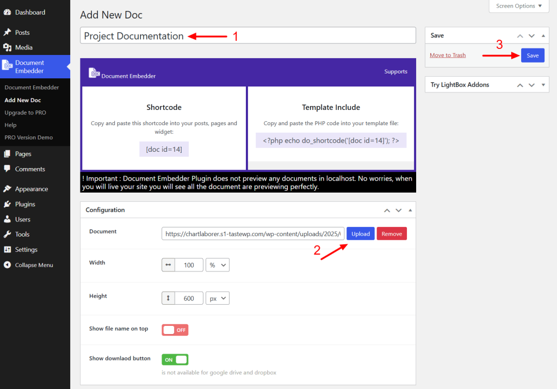The image size is (557, 389).
Task: Click the Collapse Menu arrow icon
Action: [7, 265]
